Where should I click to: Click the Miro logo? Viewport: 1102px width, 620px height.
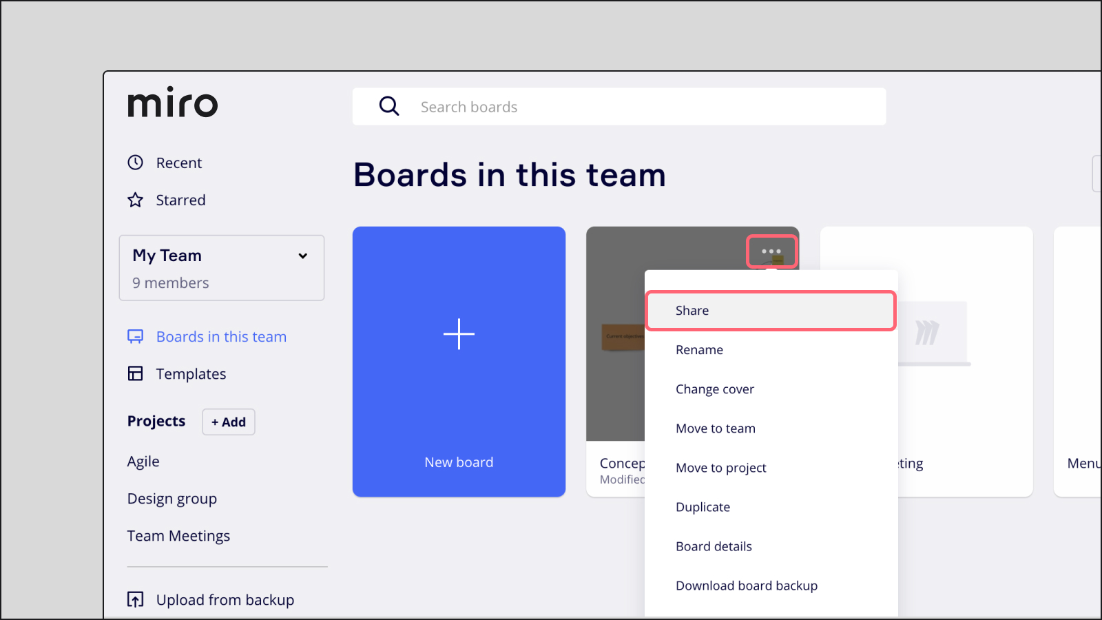172,103
